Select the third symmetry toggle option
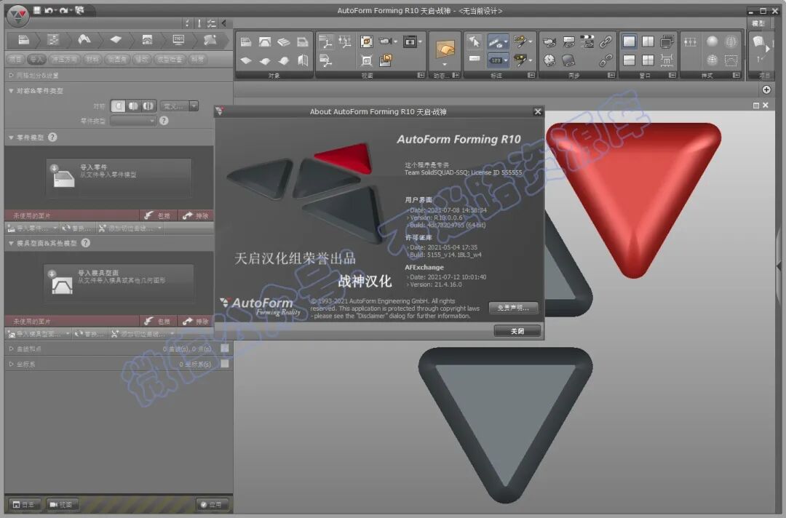 pyautogui.click(x=148, y=106)
